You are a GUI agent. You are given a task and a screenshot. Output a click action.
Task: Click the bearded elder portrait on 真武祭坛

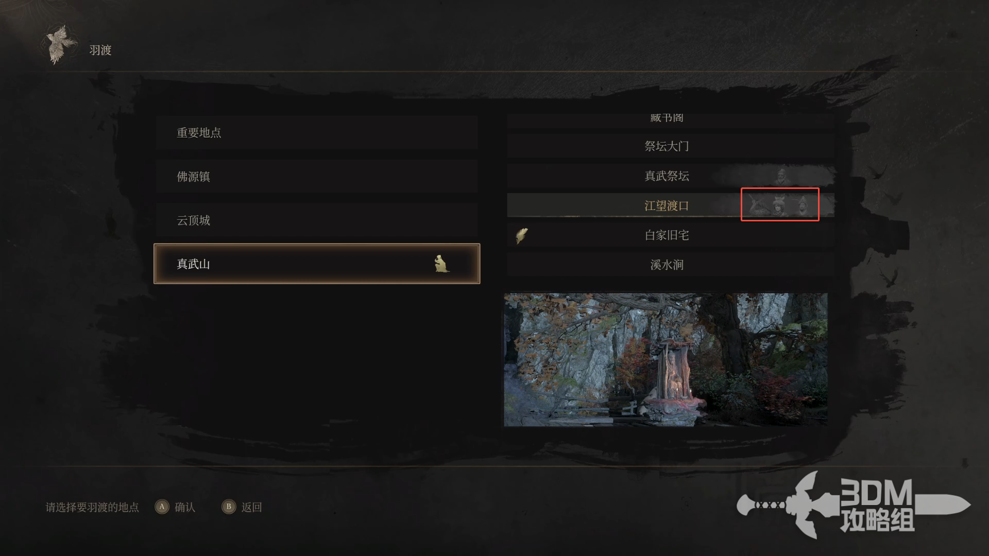pos(782,177)
